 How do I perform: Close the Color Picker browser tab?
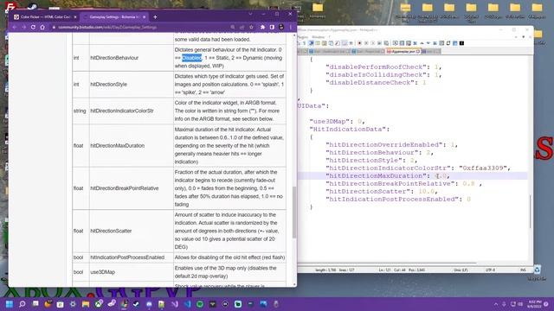click(x=75, y=17)
